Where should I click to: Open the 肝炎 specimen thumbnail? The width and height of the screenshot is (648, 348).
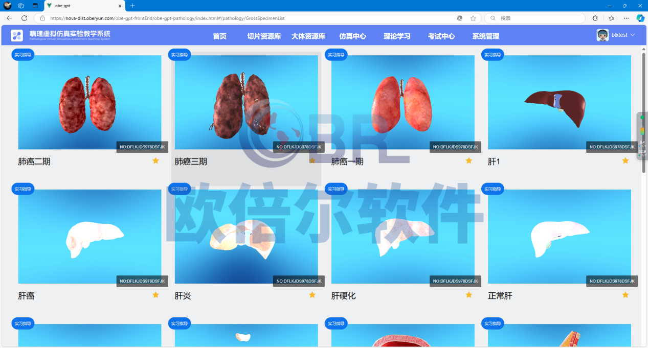(246, 237)
